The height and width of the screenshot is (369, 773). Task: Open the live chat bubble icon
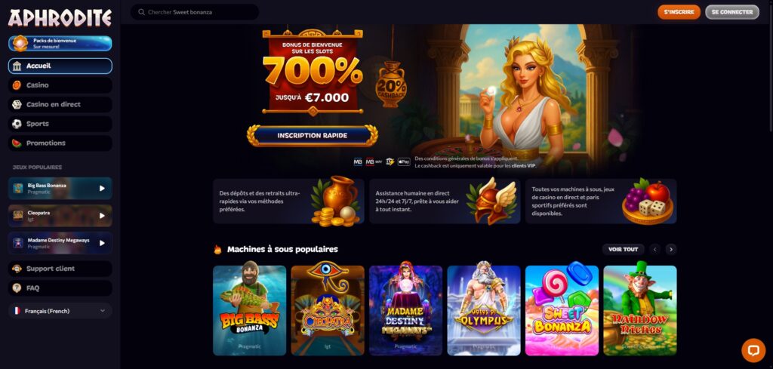click(753, 350)
